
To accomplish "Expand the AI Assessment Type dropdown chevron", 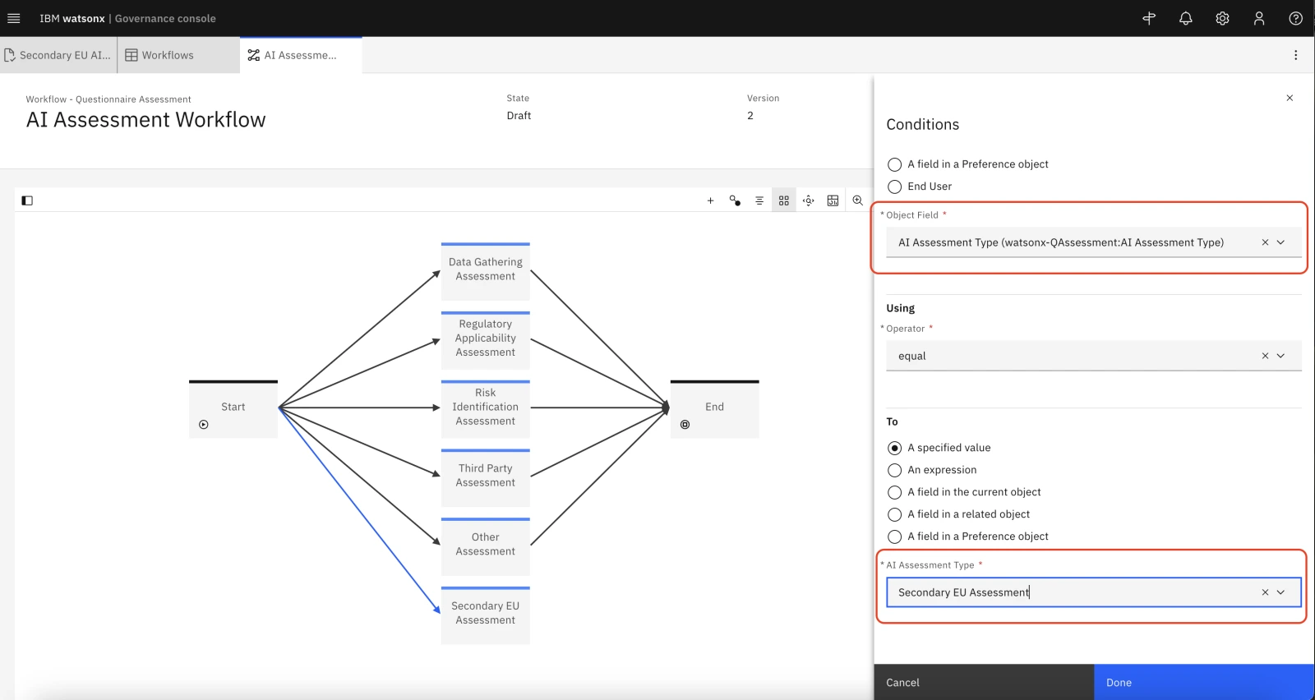I will [x=1280, y=592].
